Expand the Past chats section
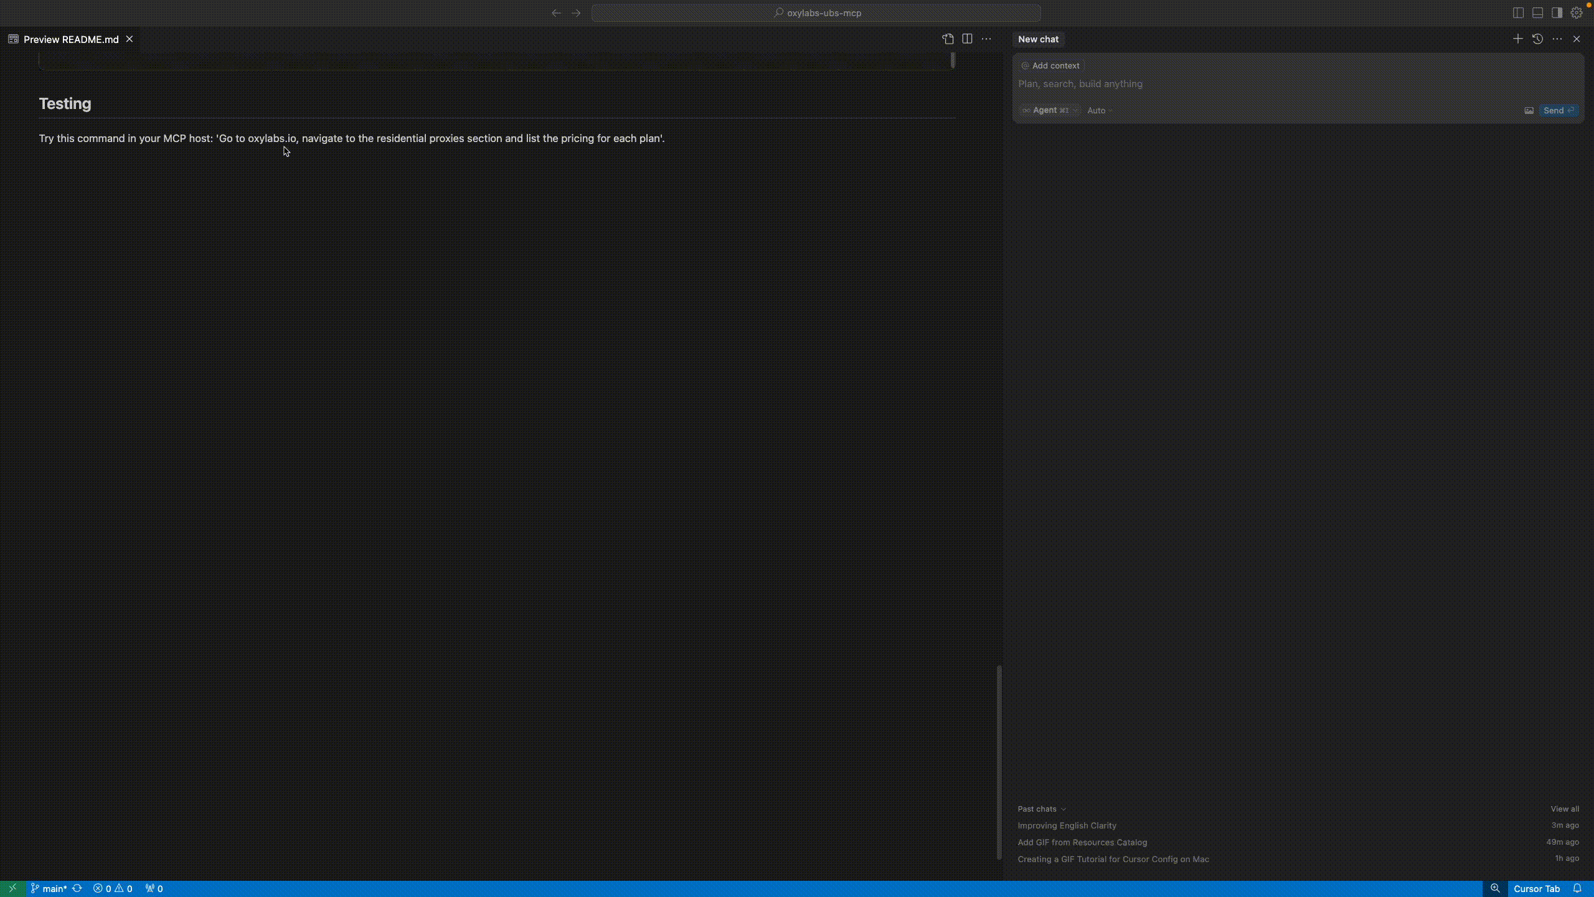Image resolution: width=1594 pixels, height=897 pixels. tap(1042, 809)
